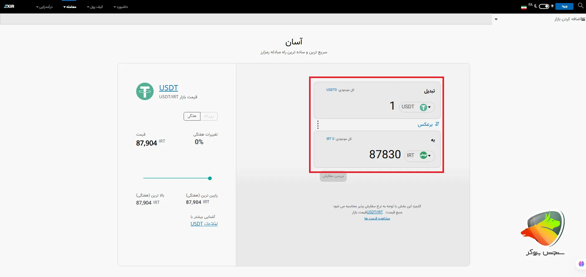
Task: Click the Tether coin logo next to USDT
Action: pos(145,91)
